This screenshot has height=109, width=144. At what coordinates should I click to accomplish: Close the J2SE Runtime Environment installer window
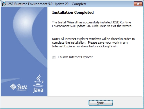click(x=138, y=4)
